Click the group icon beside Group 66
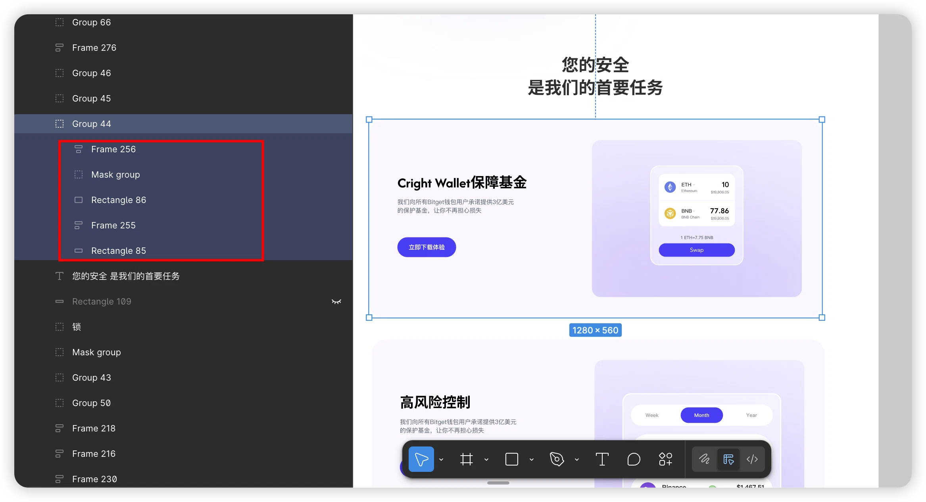The image size is (926, 502). tap(60, 22)
